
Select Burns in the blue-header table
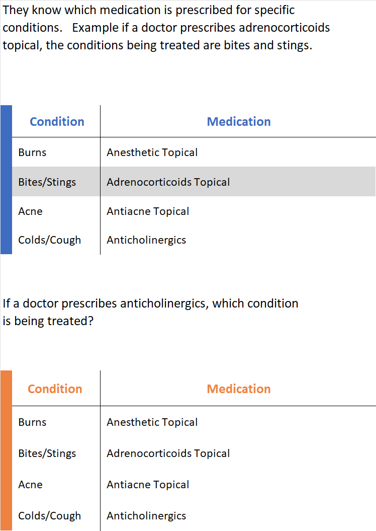[x=32, y=153]
